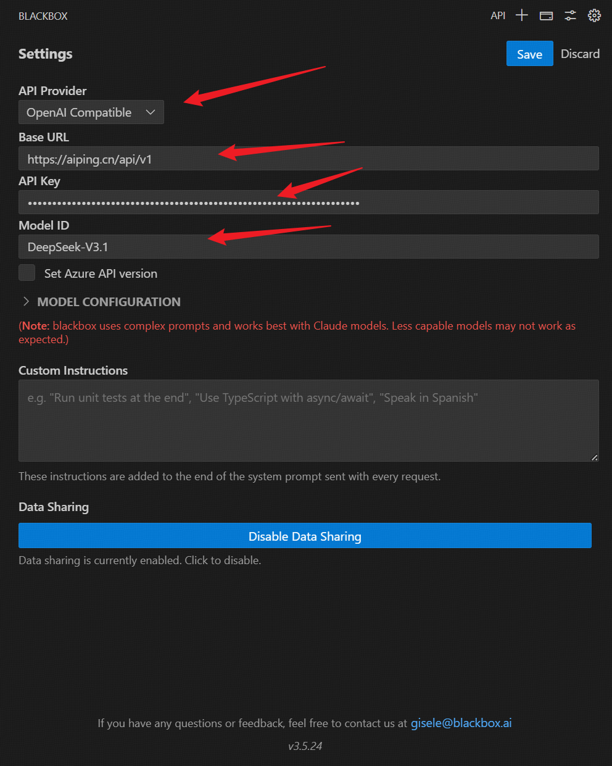Click the sliders/filter icon near the gear
612x766 pixels.
tap(570, 15)
